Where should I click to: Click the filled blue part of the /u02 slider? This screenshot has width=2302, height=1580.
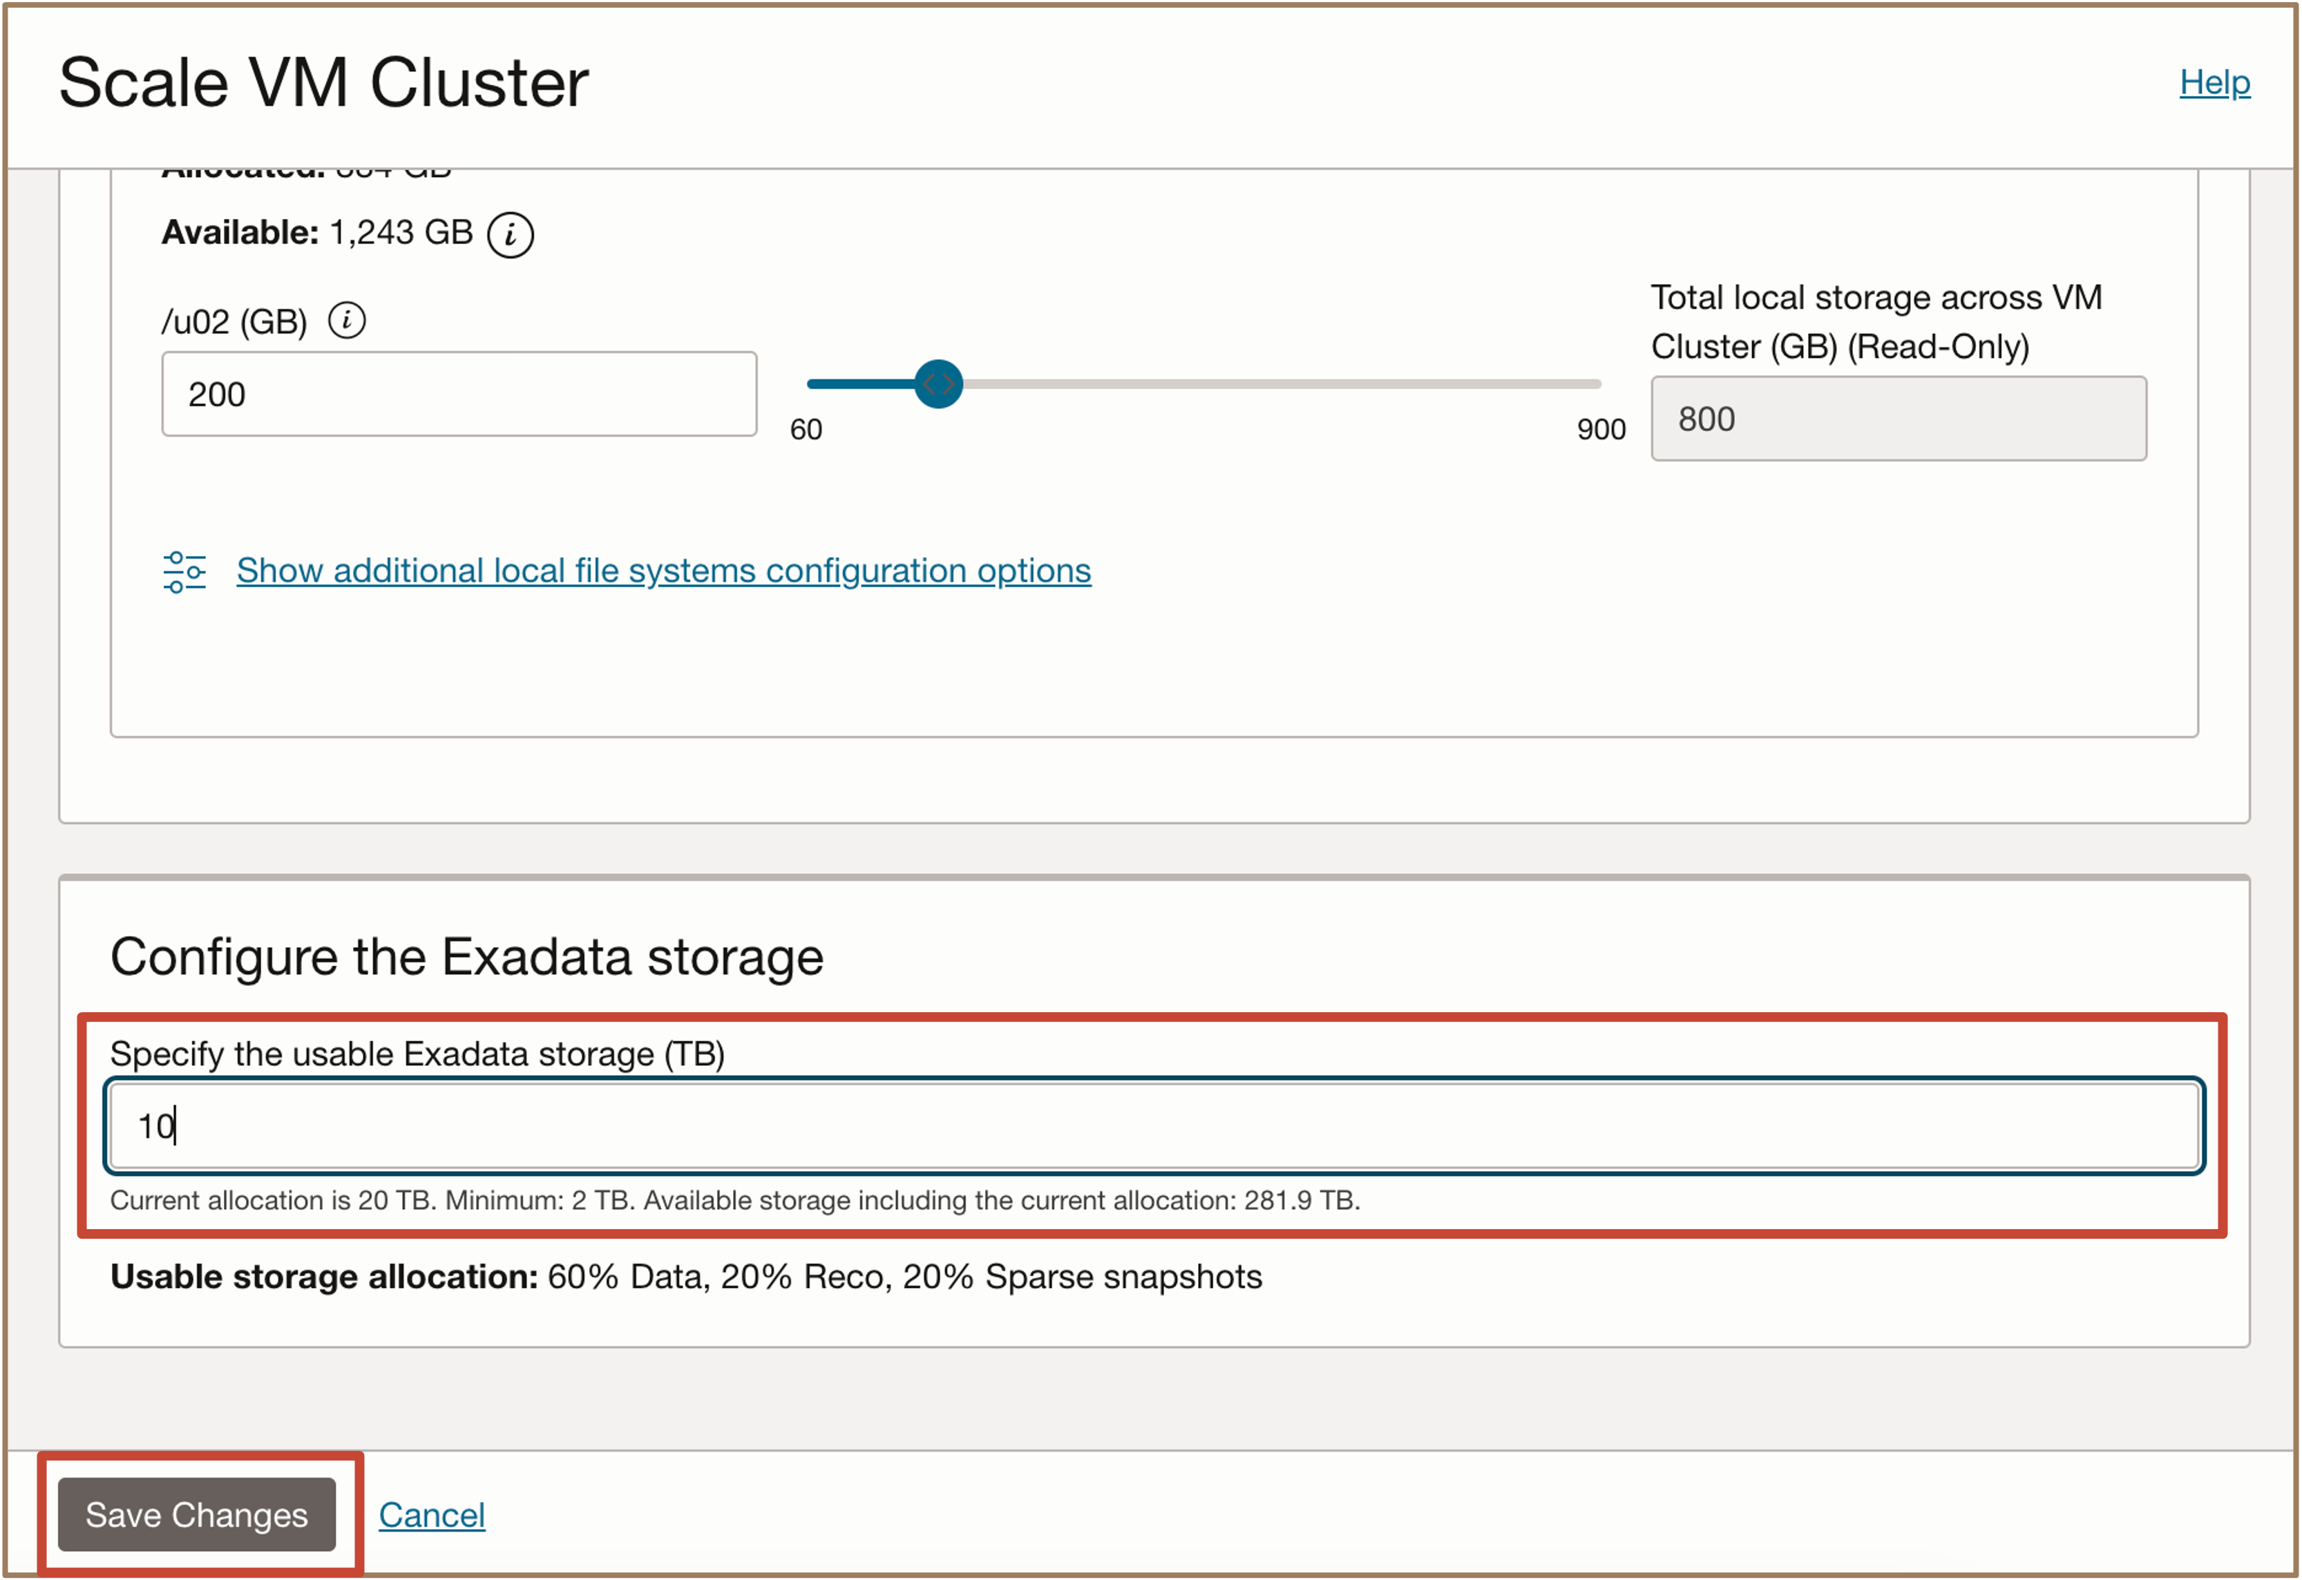(x=861, y=383)
